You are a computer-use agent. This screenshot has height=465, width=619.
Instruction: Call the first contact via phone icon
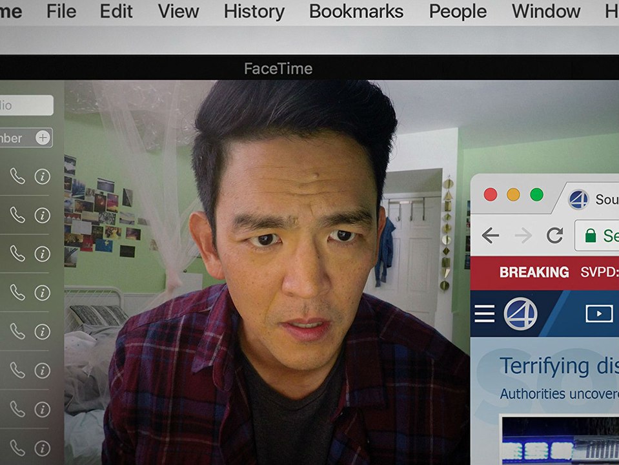17,176
